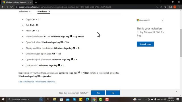Viewport: 182px width, 102px height.
Task: Click the Microsoft 365 logo
Action: 143,20
